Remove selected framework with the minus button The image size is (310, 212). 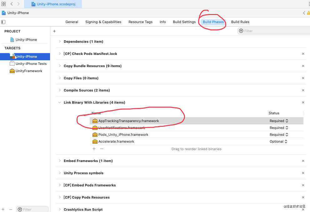(x=102, y=149)
